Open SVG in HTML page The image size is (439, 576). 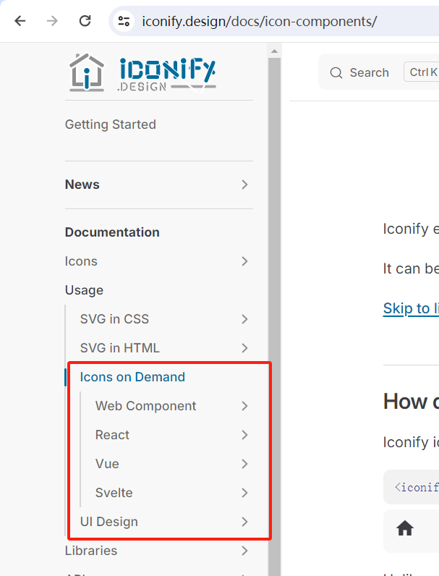click(119, 348)
